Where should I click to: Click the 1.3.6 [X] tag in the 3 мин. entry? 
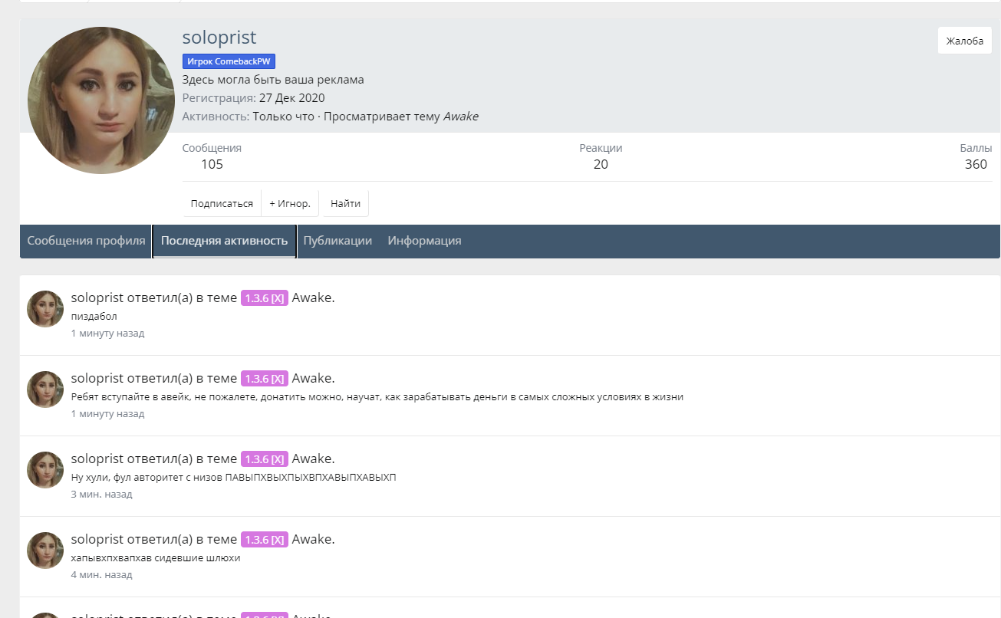pyautogui.click(x=265, y=459)
